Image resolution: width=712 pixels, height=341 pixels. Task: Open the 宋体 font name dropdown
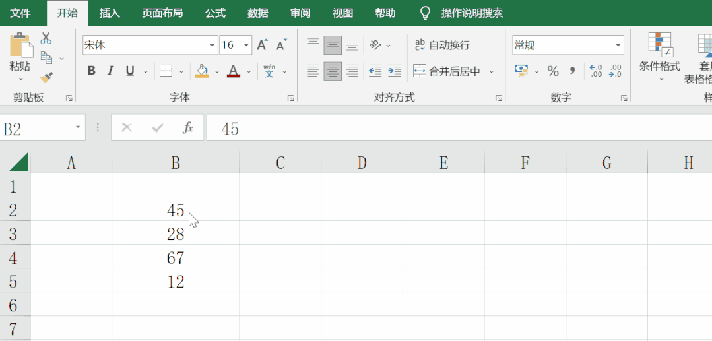click(x=212, y=46)
